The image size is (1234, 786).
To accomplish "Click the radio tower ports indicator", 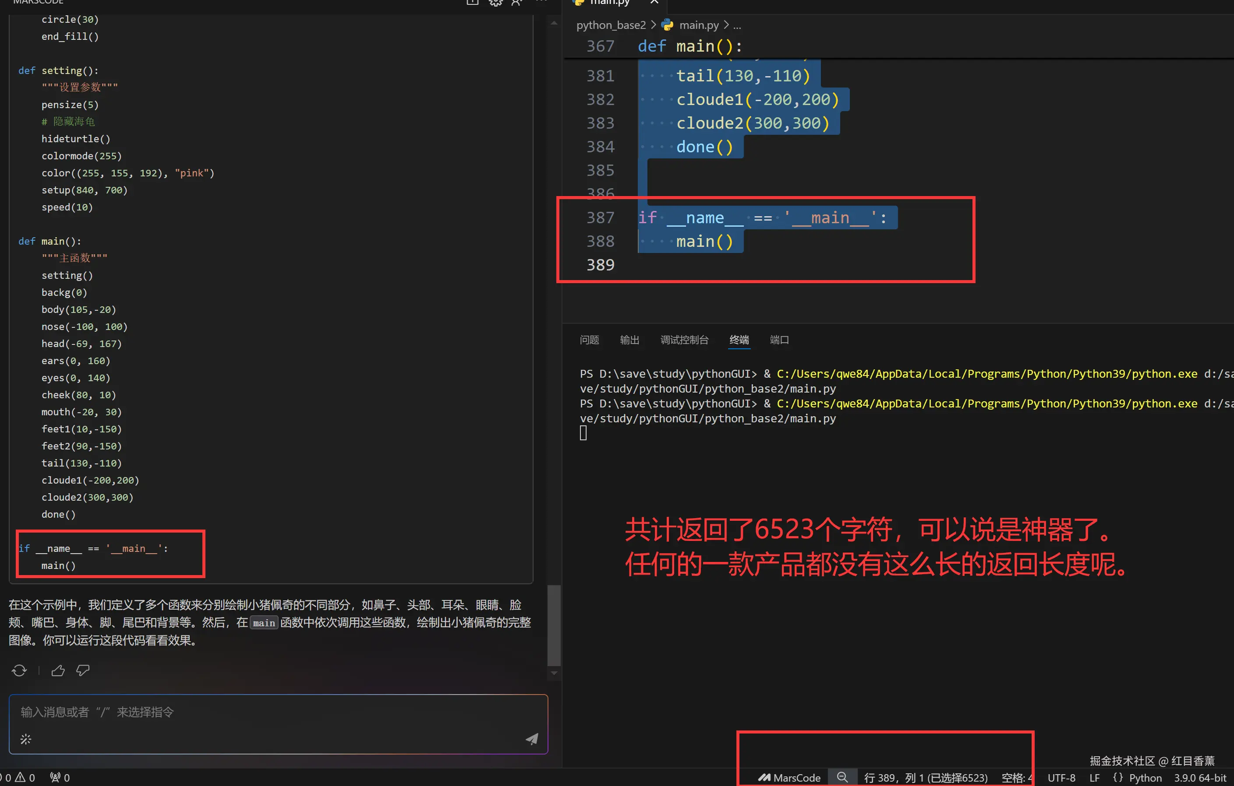I will [x=60, y=778].
